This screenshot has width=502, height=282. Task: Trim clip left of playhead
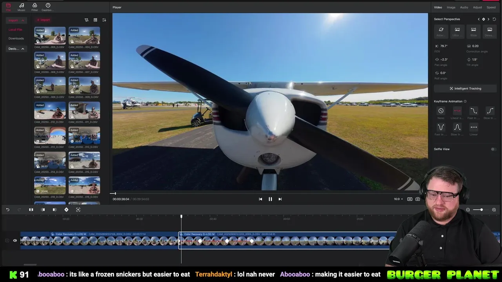[43, 210]
